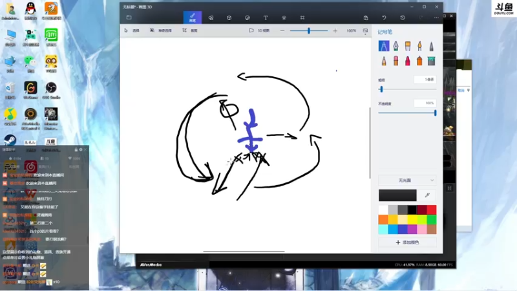Select the Spray can brush
The image size is (517, 291).
pos(419,61)
